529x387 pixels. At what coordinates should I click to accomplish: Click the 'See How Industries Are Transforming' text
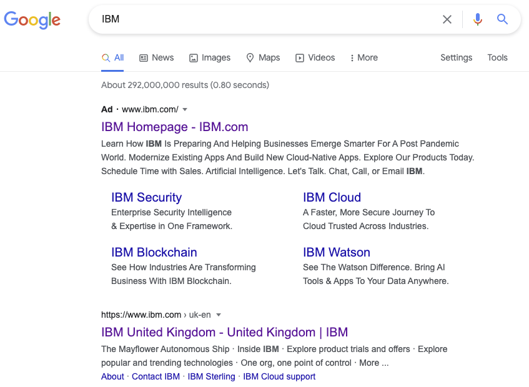coord(184,267)
